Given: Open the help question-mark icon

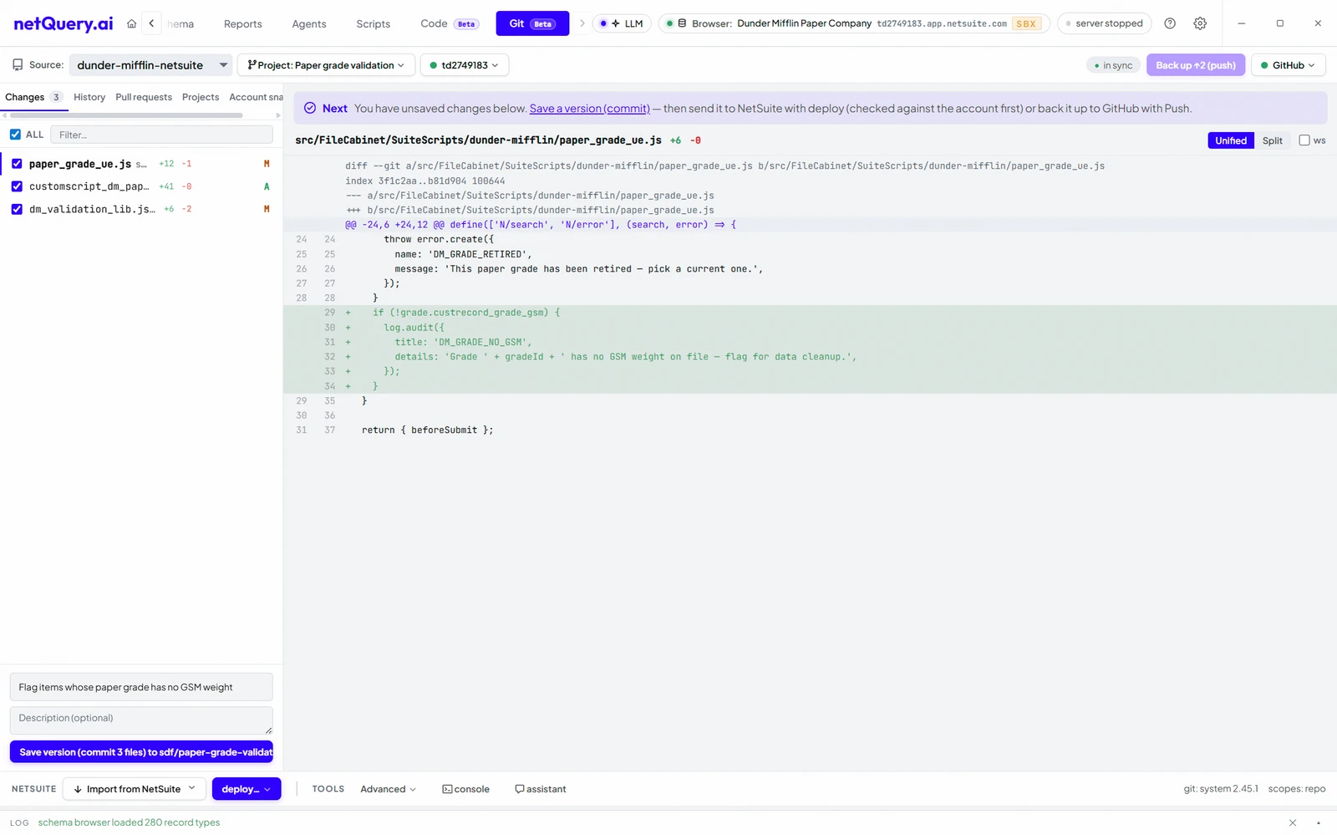Looking at the screenshot, I should pyautogui.click(x=1170, y=23).
